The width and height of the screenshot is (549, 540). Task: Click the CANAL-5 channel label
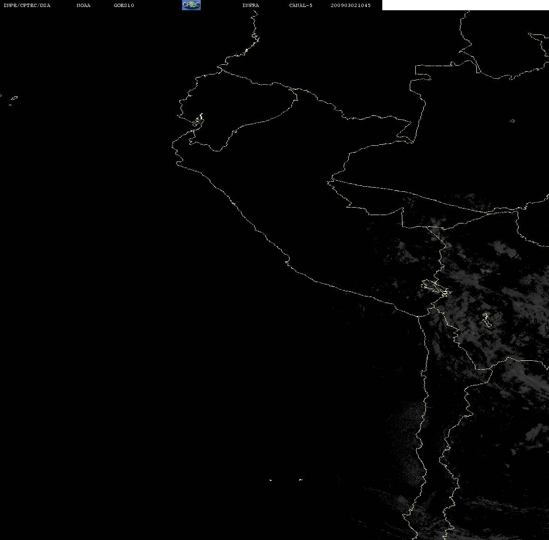(301, 5)
